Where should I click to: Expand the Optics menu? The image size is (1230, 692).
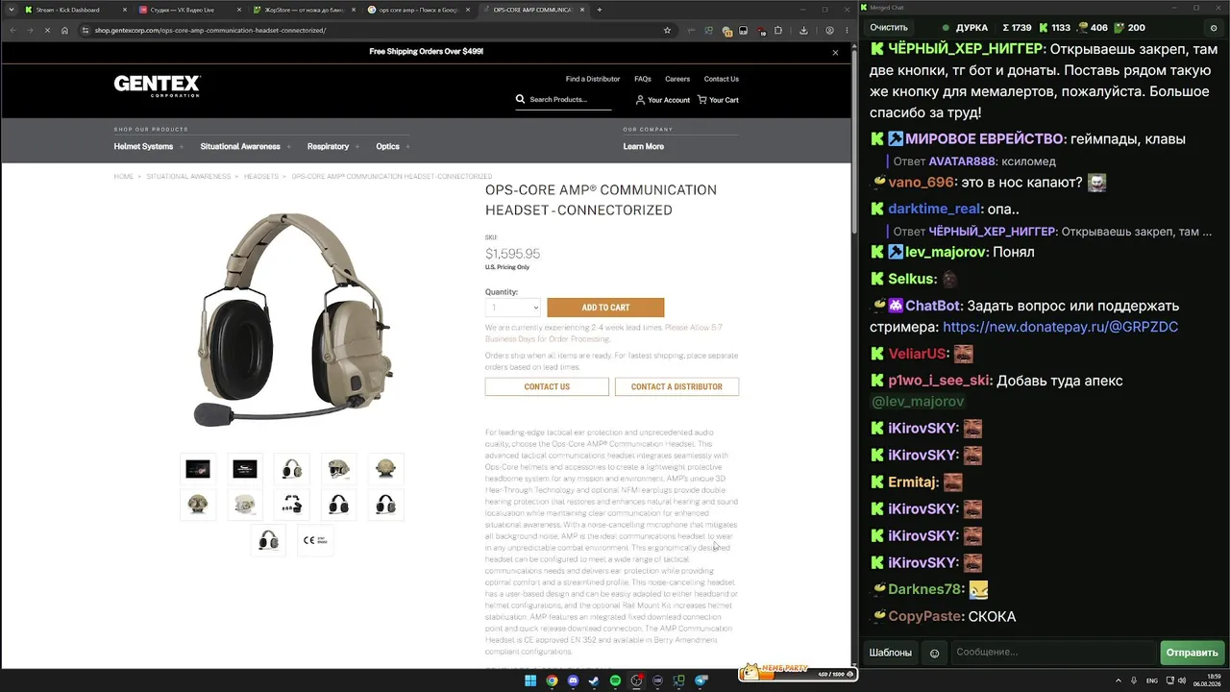[x=392, y=146]
